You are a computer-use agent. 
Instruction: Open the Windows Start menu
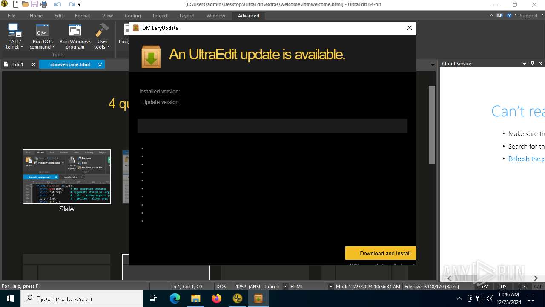(x=10, y=298)
